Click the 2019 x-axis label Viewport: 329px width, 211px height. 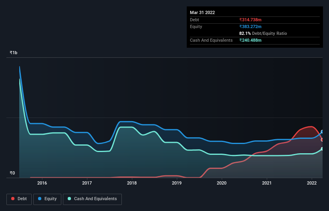click(177, 183)
